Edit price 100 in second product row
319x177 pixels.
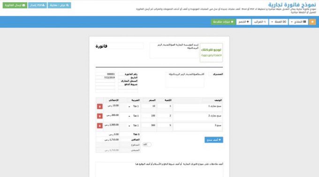[149, 116]
